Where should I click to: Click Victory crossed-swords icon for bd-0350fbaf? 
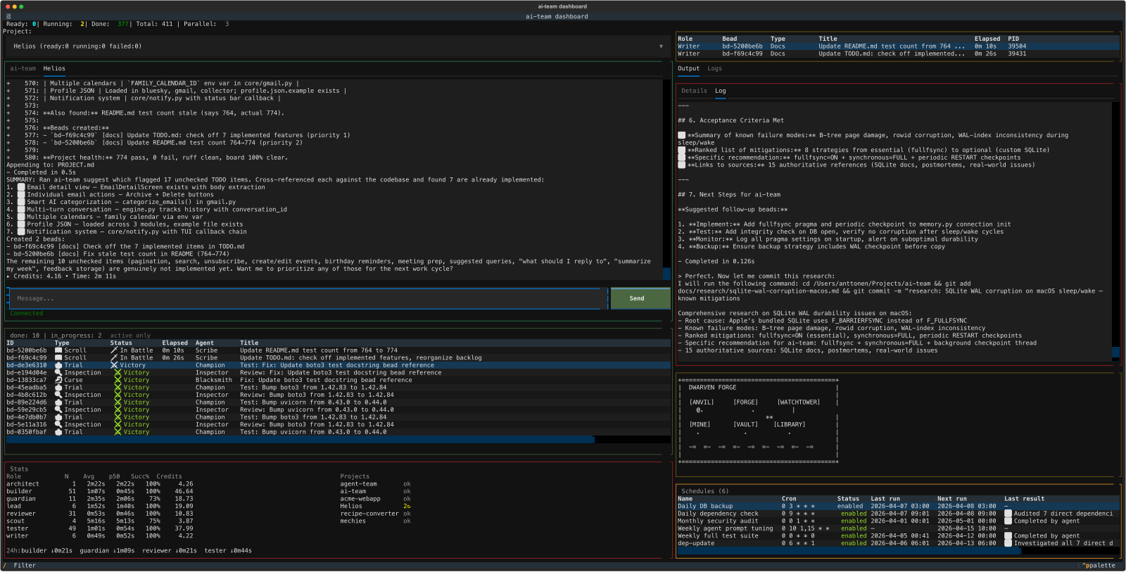pyautogui.click(x=118, y=432)
